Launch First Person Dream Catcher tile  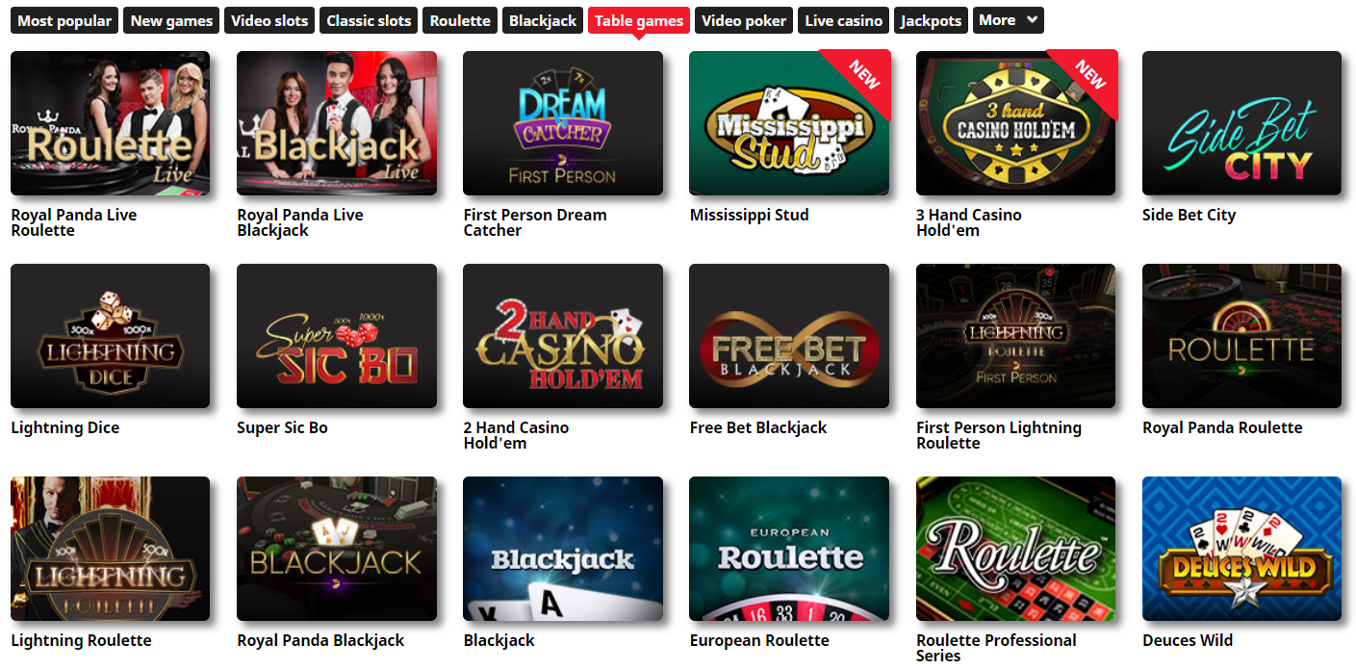pos(563,123)
